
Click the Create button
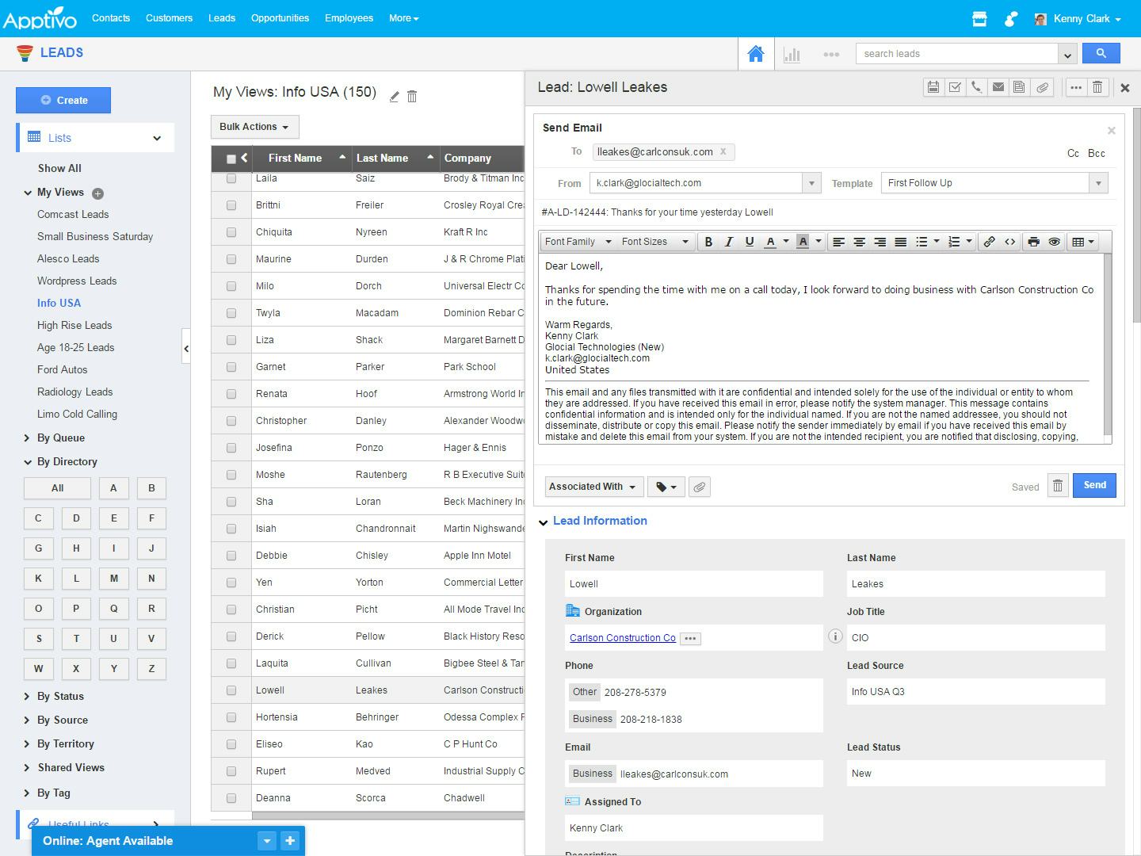pos(63,101)
